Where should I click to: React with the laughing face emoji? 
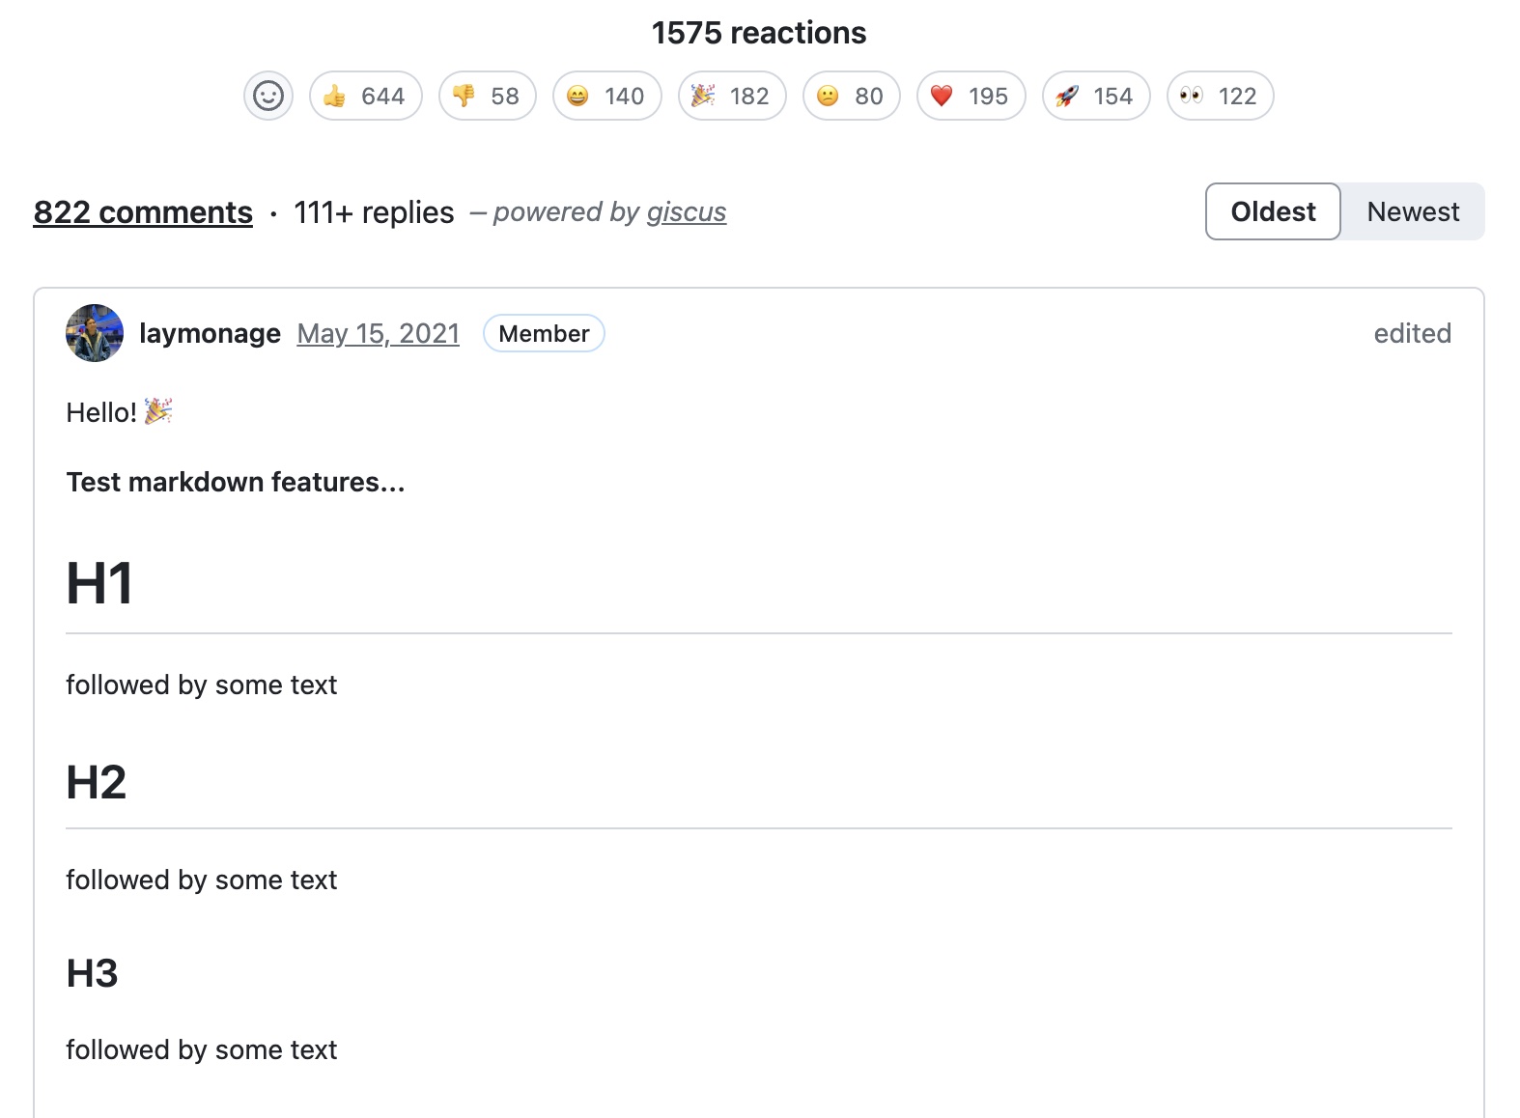click(x=606, y=96)
